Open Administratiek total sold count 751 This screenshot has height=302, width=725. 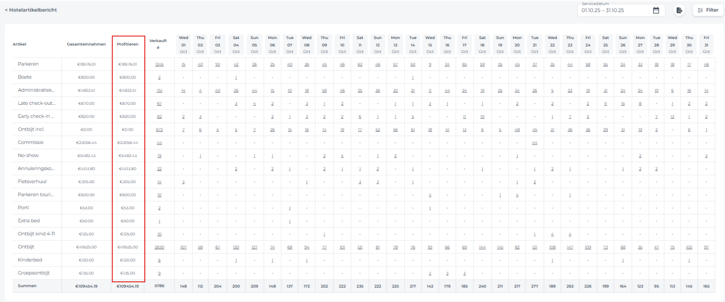159,91
